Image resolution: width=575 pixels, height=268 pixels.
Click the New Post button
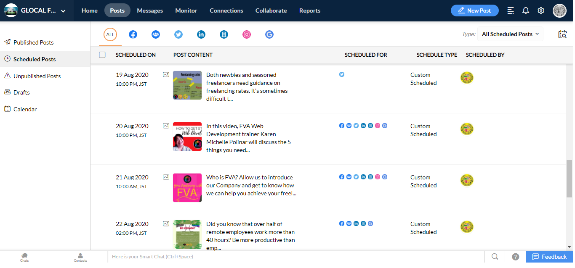[474, 11]
